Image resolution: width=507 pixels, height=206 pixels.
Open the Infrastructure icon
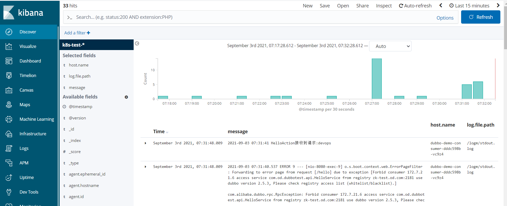9,134
